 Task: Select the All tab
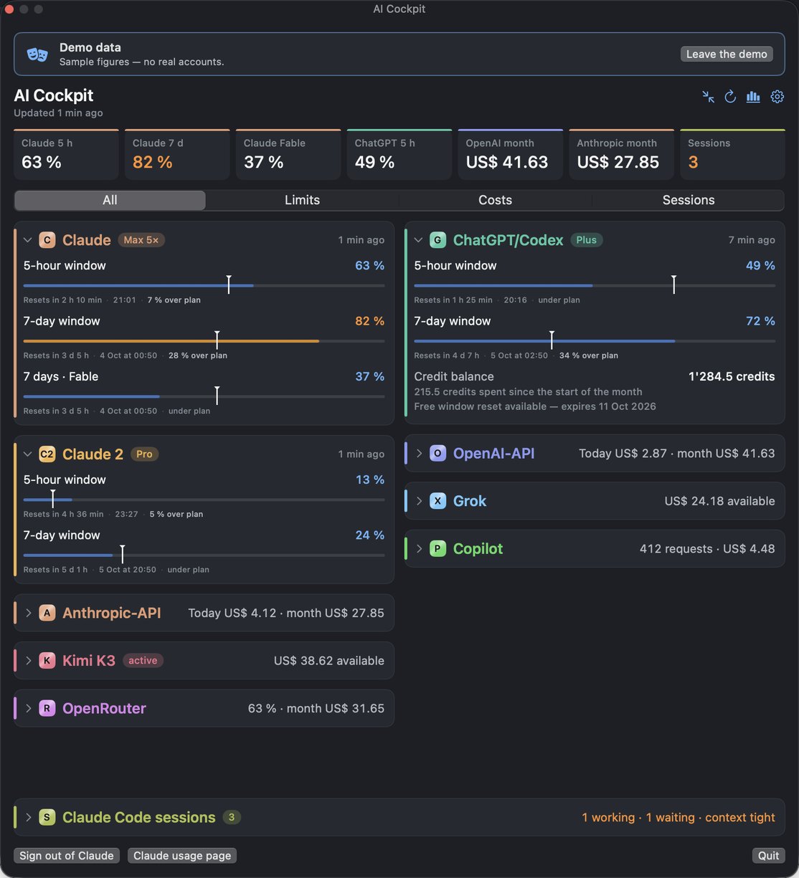pos(110,200)
